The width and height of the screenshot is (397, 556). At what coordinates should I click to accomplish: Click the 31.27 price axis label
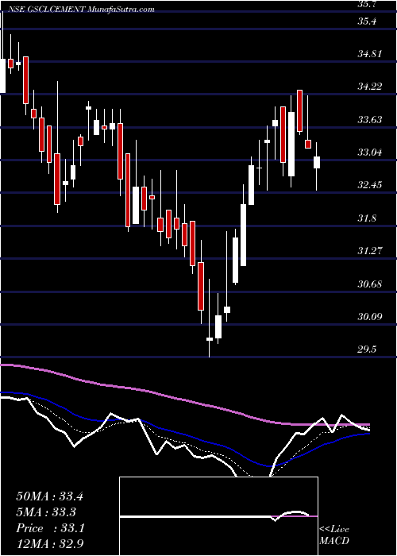coord(369,251)
